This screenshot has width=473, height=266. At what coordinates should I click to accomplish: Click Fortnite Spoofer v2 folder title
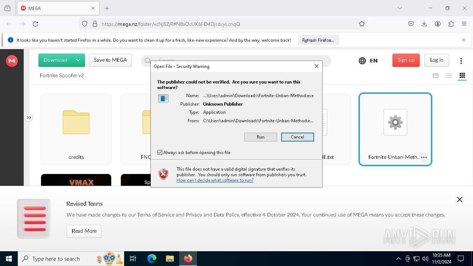click(x=62, y=75)
